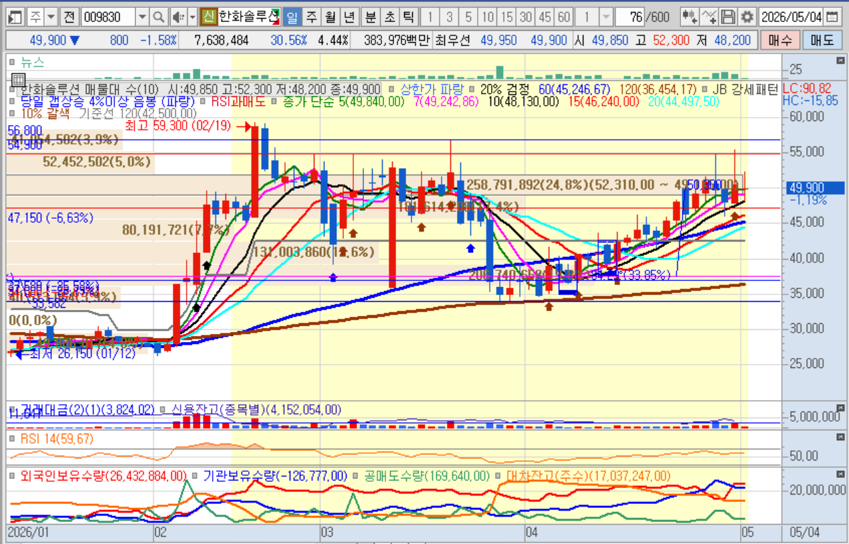Screen dimensions: 849x544
Task: Click the 매도 sell button
Action: pos(822,40)
